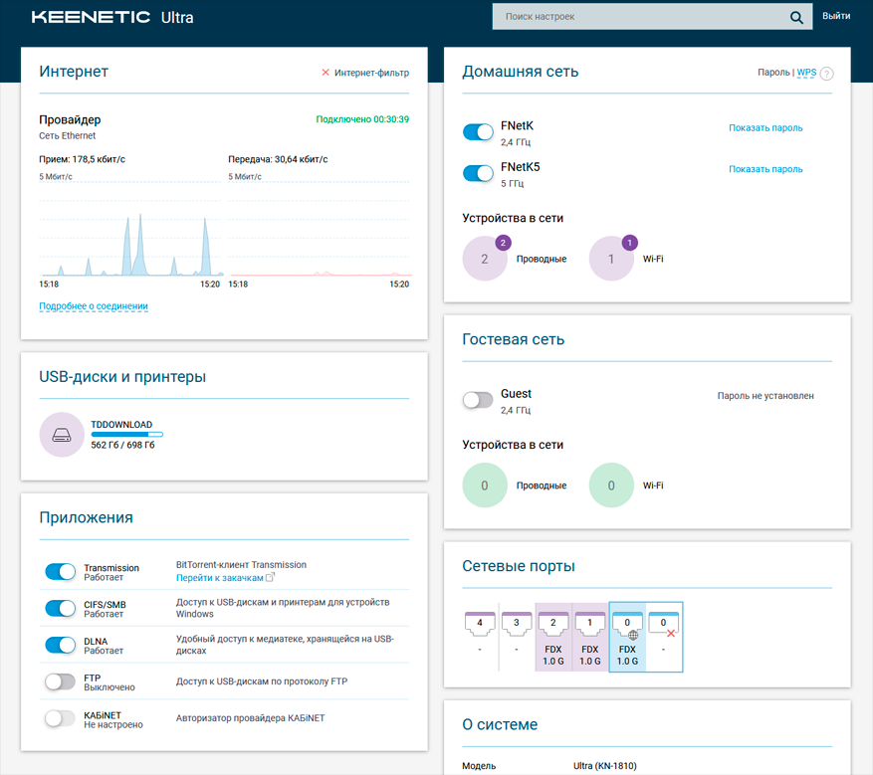873x775 pixels.
Task: Open Подробнее о соединении link
Action: (94, 306)
